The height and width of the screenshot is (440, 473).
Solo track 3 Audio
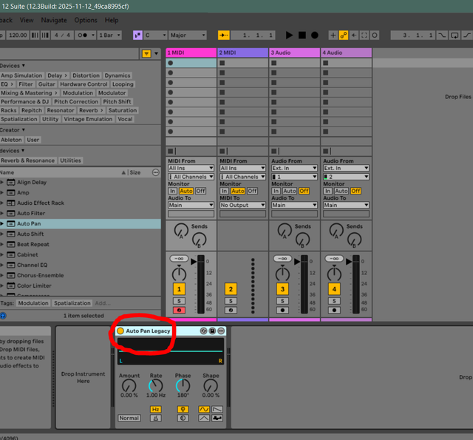(282, 301)
